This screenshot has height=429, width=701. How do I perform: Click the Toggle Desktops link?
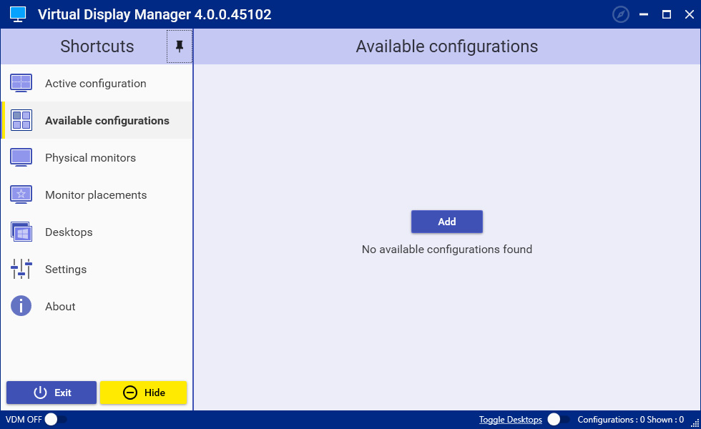pyautogui.click(x=510, y=420)
